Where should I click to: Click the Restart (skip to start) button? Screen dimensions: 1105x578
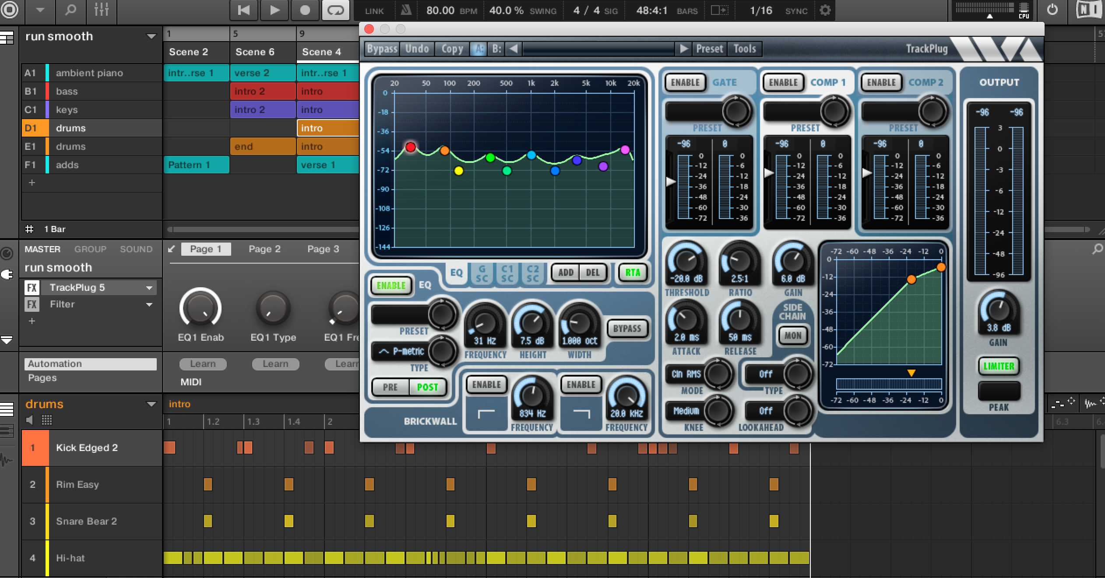click(244, 10)
